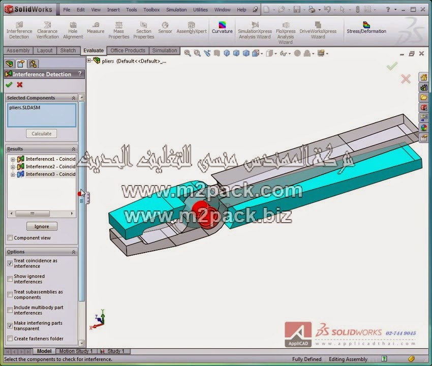Open the Insert menu
Screen dimensions: 432x366
coord(113,10)
